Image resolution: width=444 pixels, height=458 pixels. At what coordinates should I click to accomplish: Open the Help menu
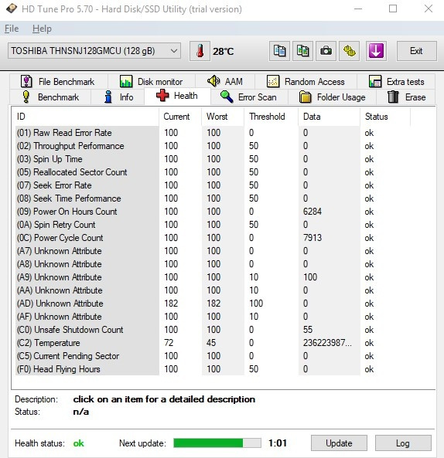[x=42, y=29]
